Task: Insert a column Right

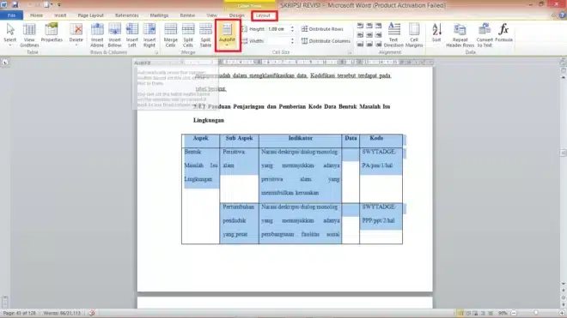Action: (149, 34)
